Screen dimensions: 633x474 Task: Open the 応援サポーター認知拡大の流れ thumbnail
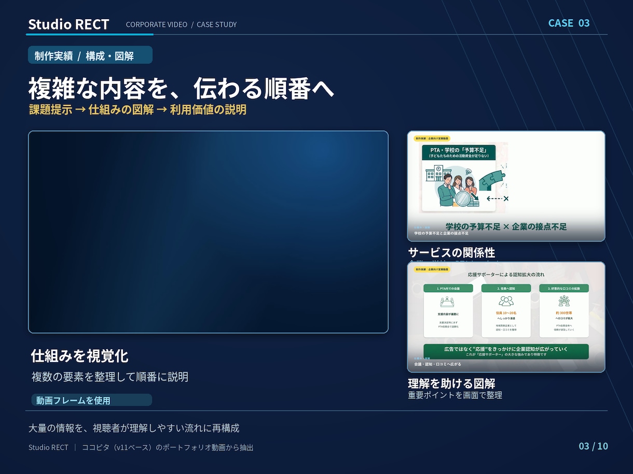tap(506, 317)
